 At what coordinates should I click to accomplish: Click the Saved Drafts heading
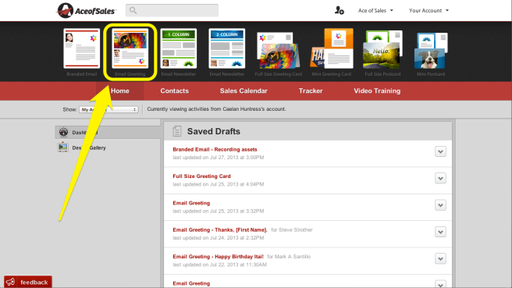[x=214, y=131]
